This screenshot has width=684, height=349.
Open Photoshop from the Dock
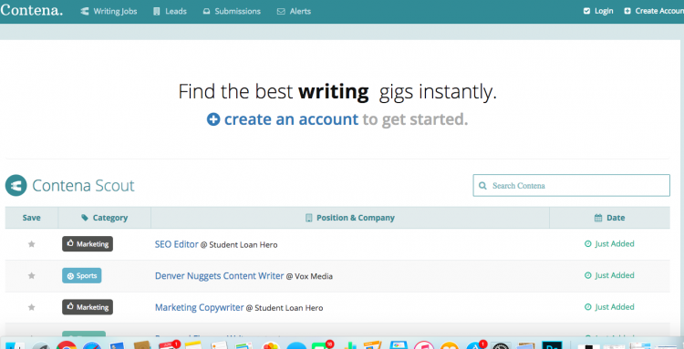[x=552, y=345]
